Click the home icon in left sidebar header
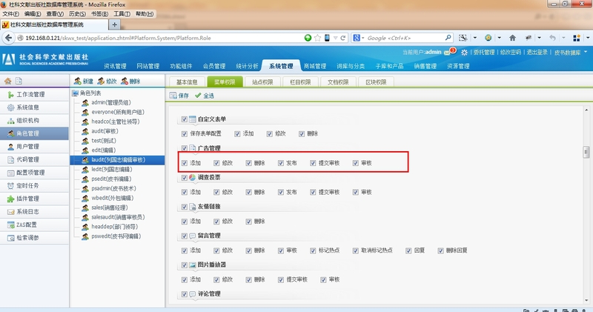Screen dimensions: 593x312 pyautogui.click(x=7, y=82)
